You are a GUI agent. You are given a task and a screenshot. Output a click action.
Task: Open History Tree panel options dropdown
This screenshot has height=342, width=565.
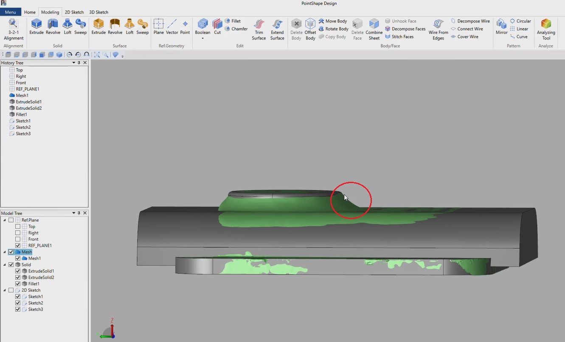coord(74,63)
